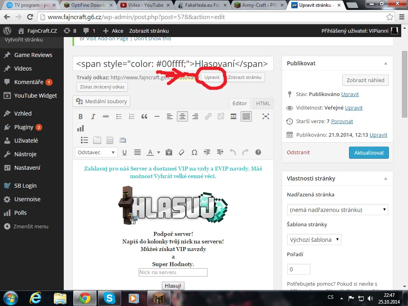Click the paste as text clipboard icon
Screen dimensions: 408x306
coord(169,152)
